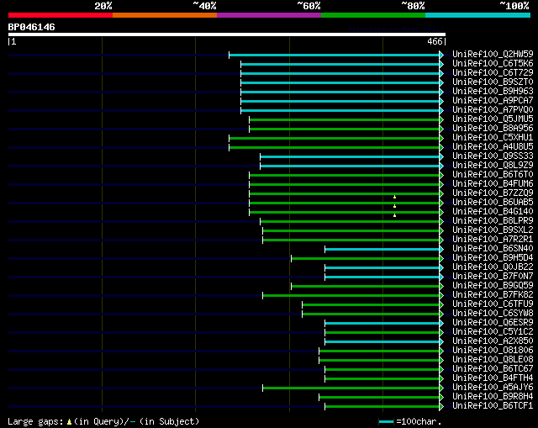Open hit UniRef100_C6T5K6

(493, 63)
